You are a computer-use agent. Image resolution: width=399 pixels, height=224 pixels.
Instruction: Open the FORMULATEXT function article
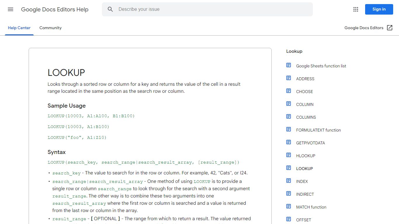click(x=318, y=130)
